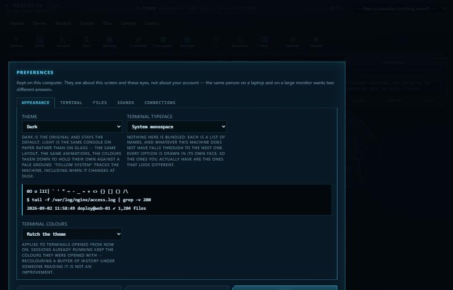Expand the New connection dropdown in the main window

tap(401, 8)
